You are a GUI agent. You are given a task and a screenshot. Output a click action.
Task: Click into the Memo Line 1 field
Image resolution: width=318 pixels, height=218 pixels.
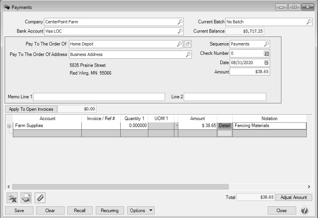pyautogui.click(x=99, y=97)
